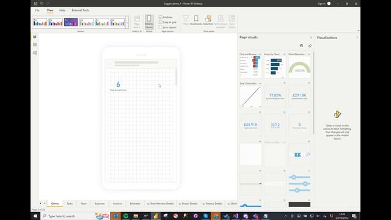This screenshot has width=391, height=220.
Task: Open the Client Retention visual options arrow
Action: [x=309, y=54]
